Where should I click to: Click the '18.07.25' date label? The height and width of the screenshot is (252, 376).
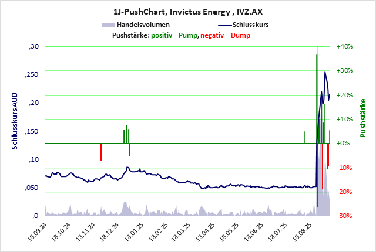pyautogui.click(x=277, y=232)
